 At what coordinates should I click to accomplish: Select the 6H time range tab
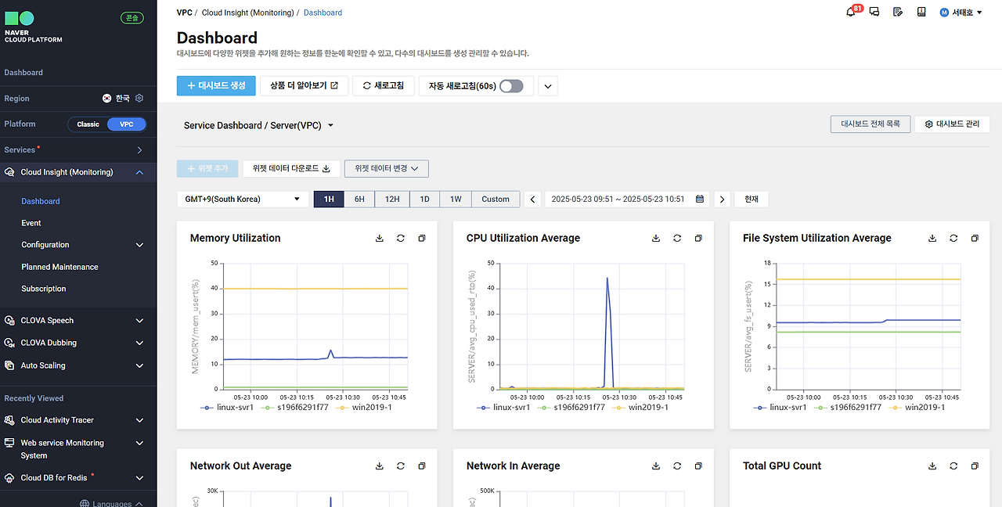coord(359,200)
